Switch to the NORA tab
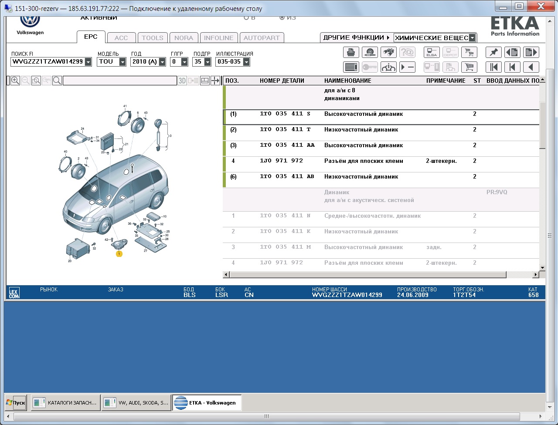The height and width of the screenshot is (425, 558). tap(184, 38)
